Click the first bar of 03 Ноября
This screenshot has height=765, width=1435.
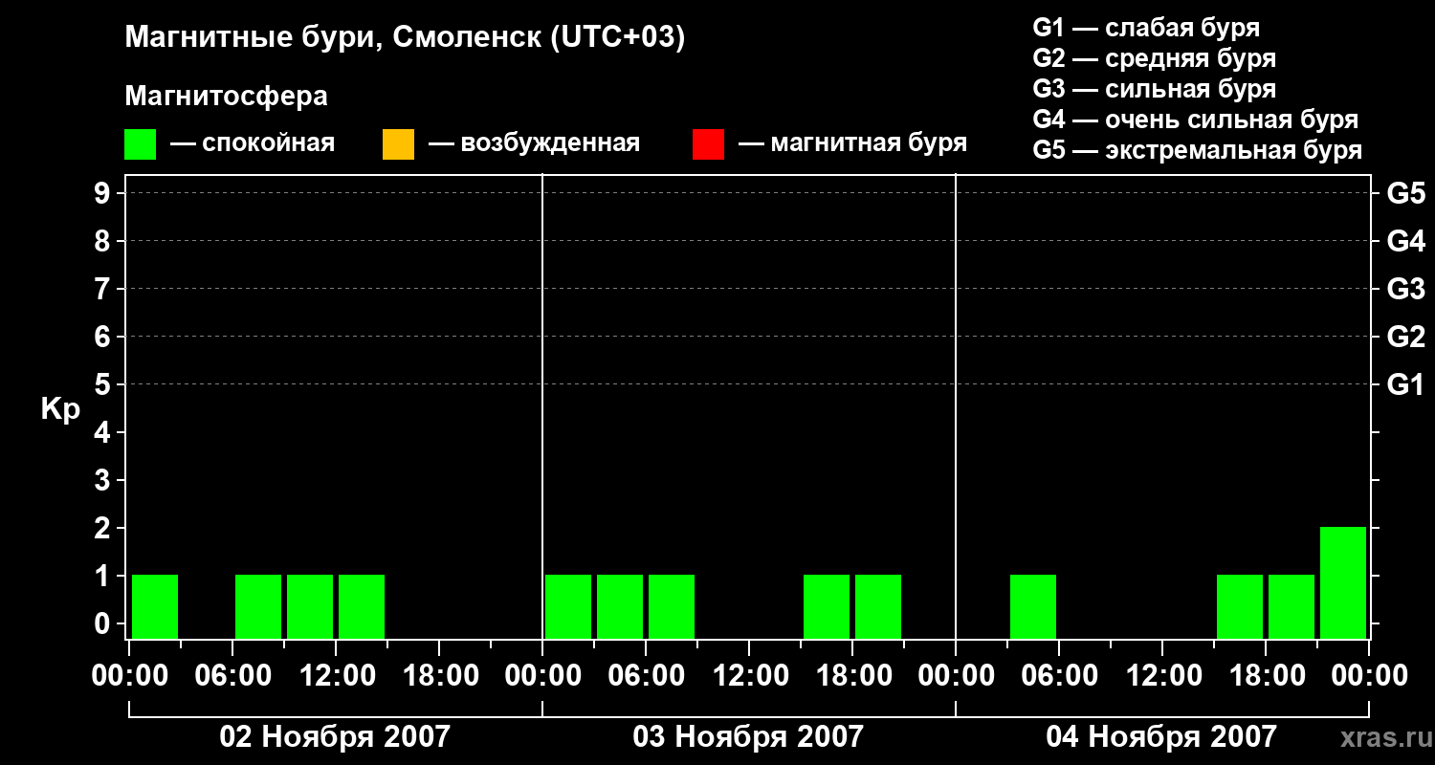point(568,606)
